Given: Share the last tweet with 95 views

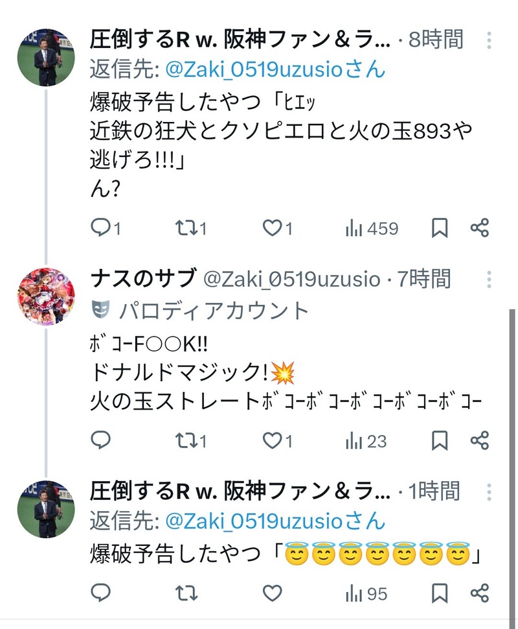Looking at the screenshot, I should [480, 593].
